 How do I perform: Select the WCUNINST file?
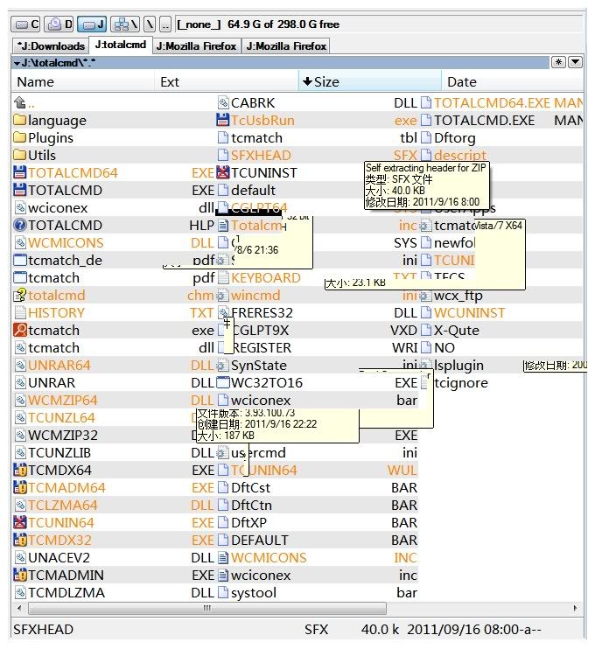pyautogui.click(x=470, y=312)
